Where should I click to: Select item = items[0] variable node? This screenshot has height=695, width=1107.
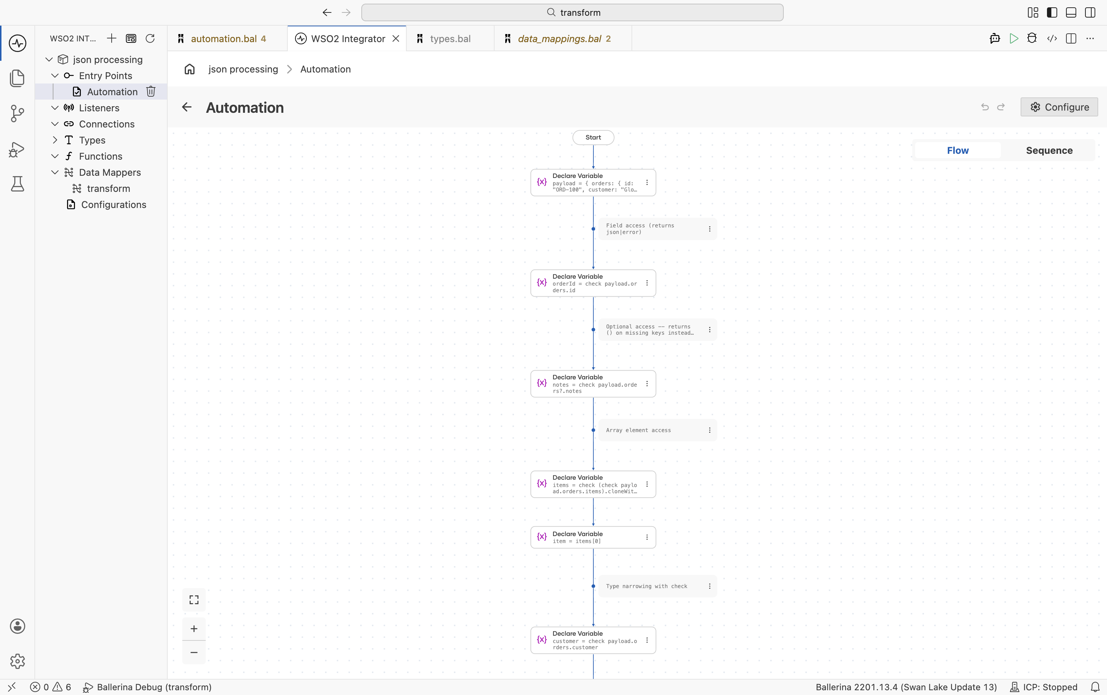click(x=593, y=537)
